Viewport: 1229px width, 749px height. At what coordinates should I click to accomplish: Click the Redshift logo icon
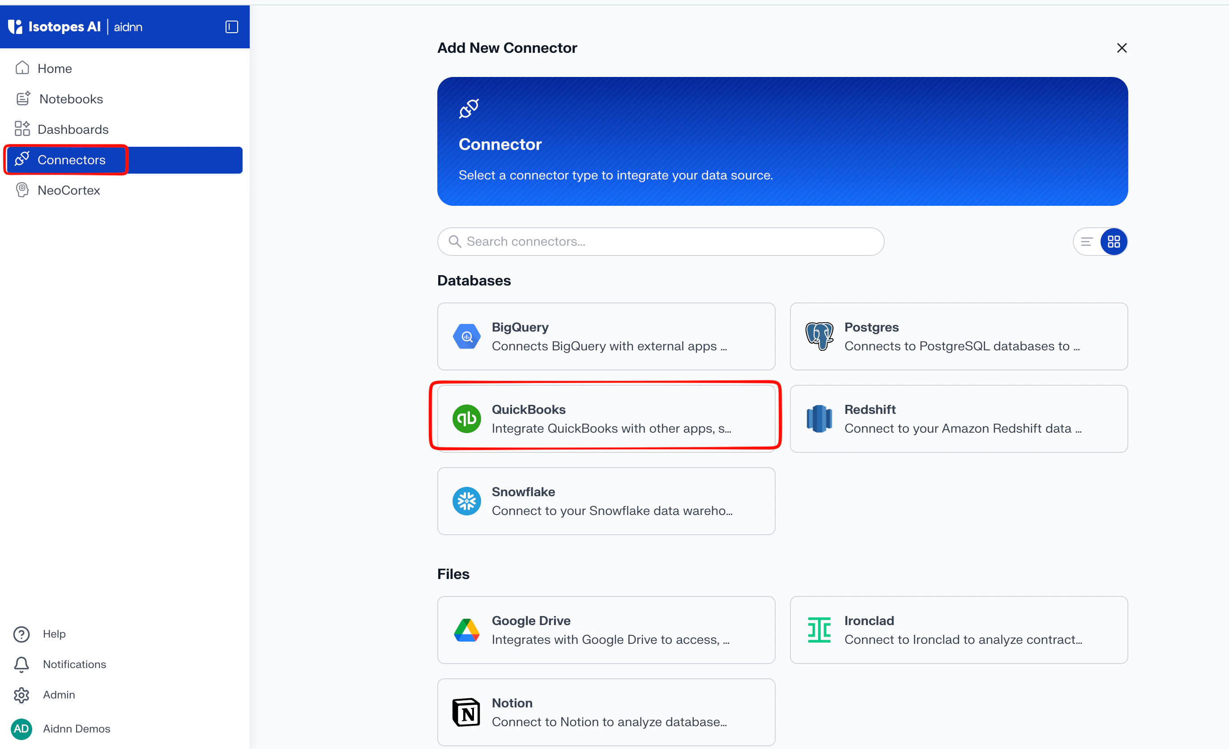click(819, 419)
